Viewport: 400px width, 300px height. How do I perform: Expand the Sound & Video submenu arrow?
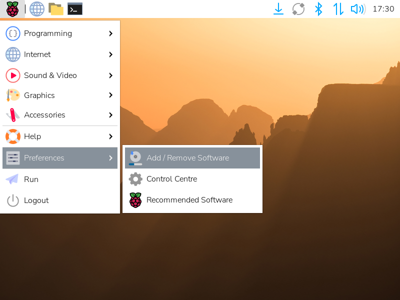pyautogui.click(x=110, y=75)
